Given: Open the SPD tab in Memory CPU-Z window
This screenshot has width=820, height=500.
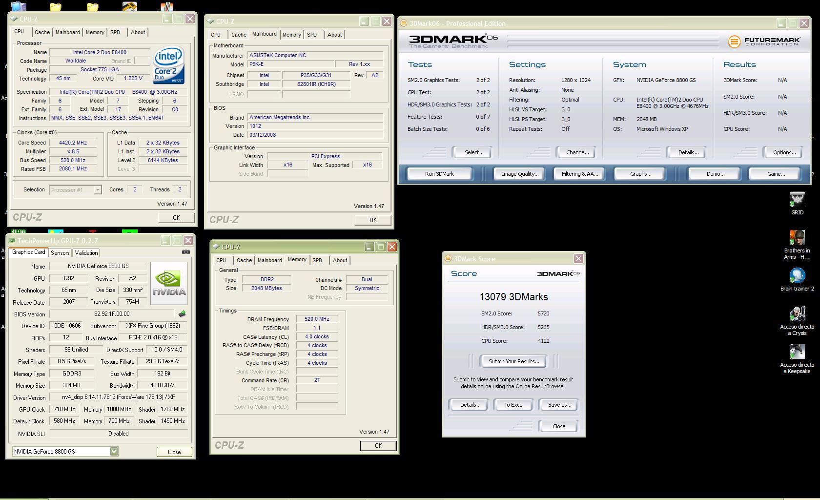Looking at the screenshot, I should [317, 260].
